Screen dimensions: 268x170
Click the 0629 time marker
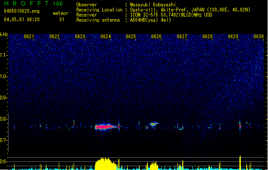233,37
